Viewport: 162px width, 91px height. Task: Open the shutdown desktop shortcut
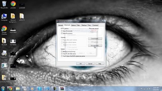(x=4, y=67)
